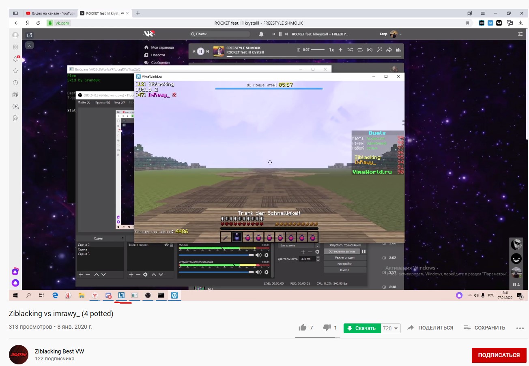The width and height of the screenshot is (529, 366).
Task: Click ПОДЕЛИТЬСЯ under the video
Action: pos(430,327)
